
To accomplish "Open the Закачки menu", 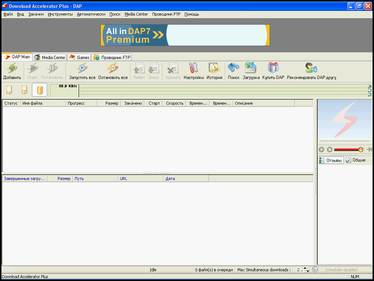I will [x=36, y=14].
